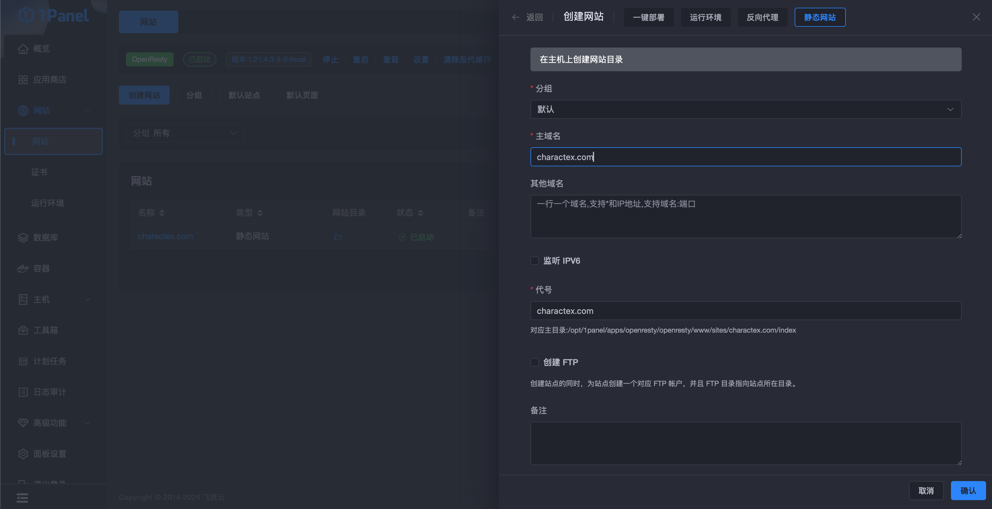Focus the 其他域名 textarea
The image size is (992, 509).
[746, 216]
